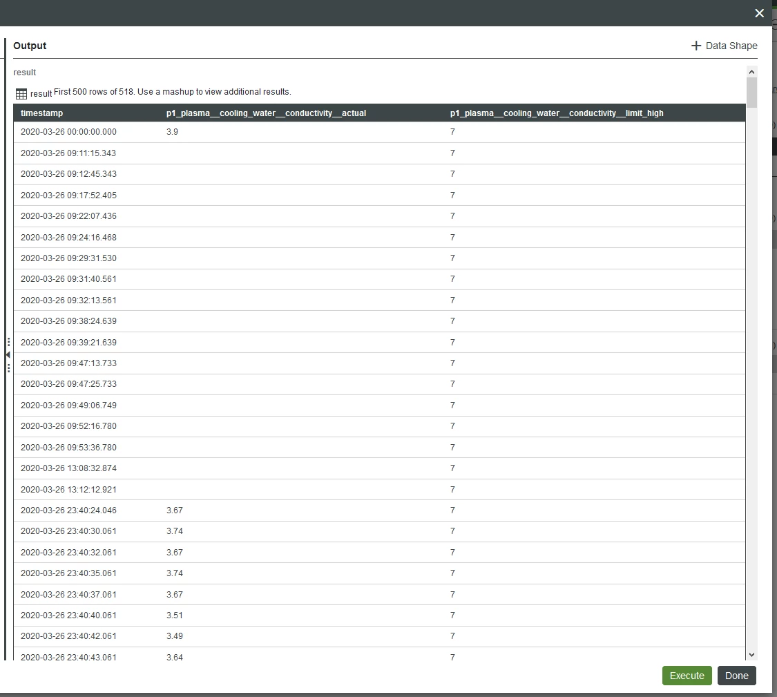This screenshot has height=697, width=777.
Task: Select timestamp 2020-03-26 09:53:36.780
Action: click(68, 448)
